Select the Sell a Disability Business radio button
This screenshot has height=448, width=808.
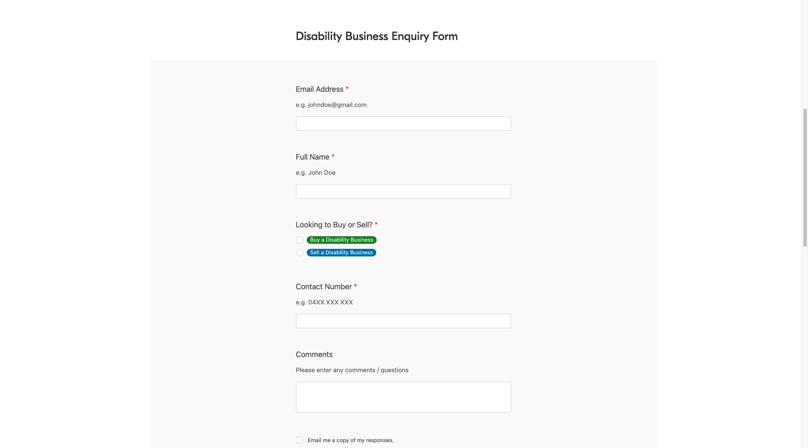point(300,253)
